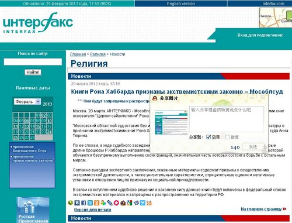Follow the Религия breadcrumb link
292x223 pixels.
(98, 54)
